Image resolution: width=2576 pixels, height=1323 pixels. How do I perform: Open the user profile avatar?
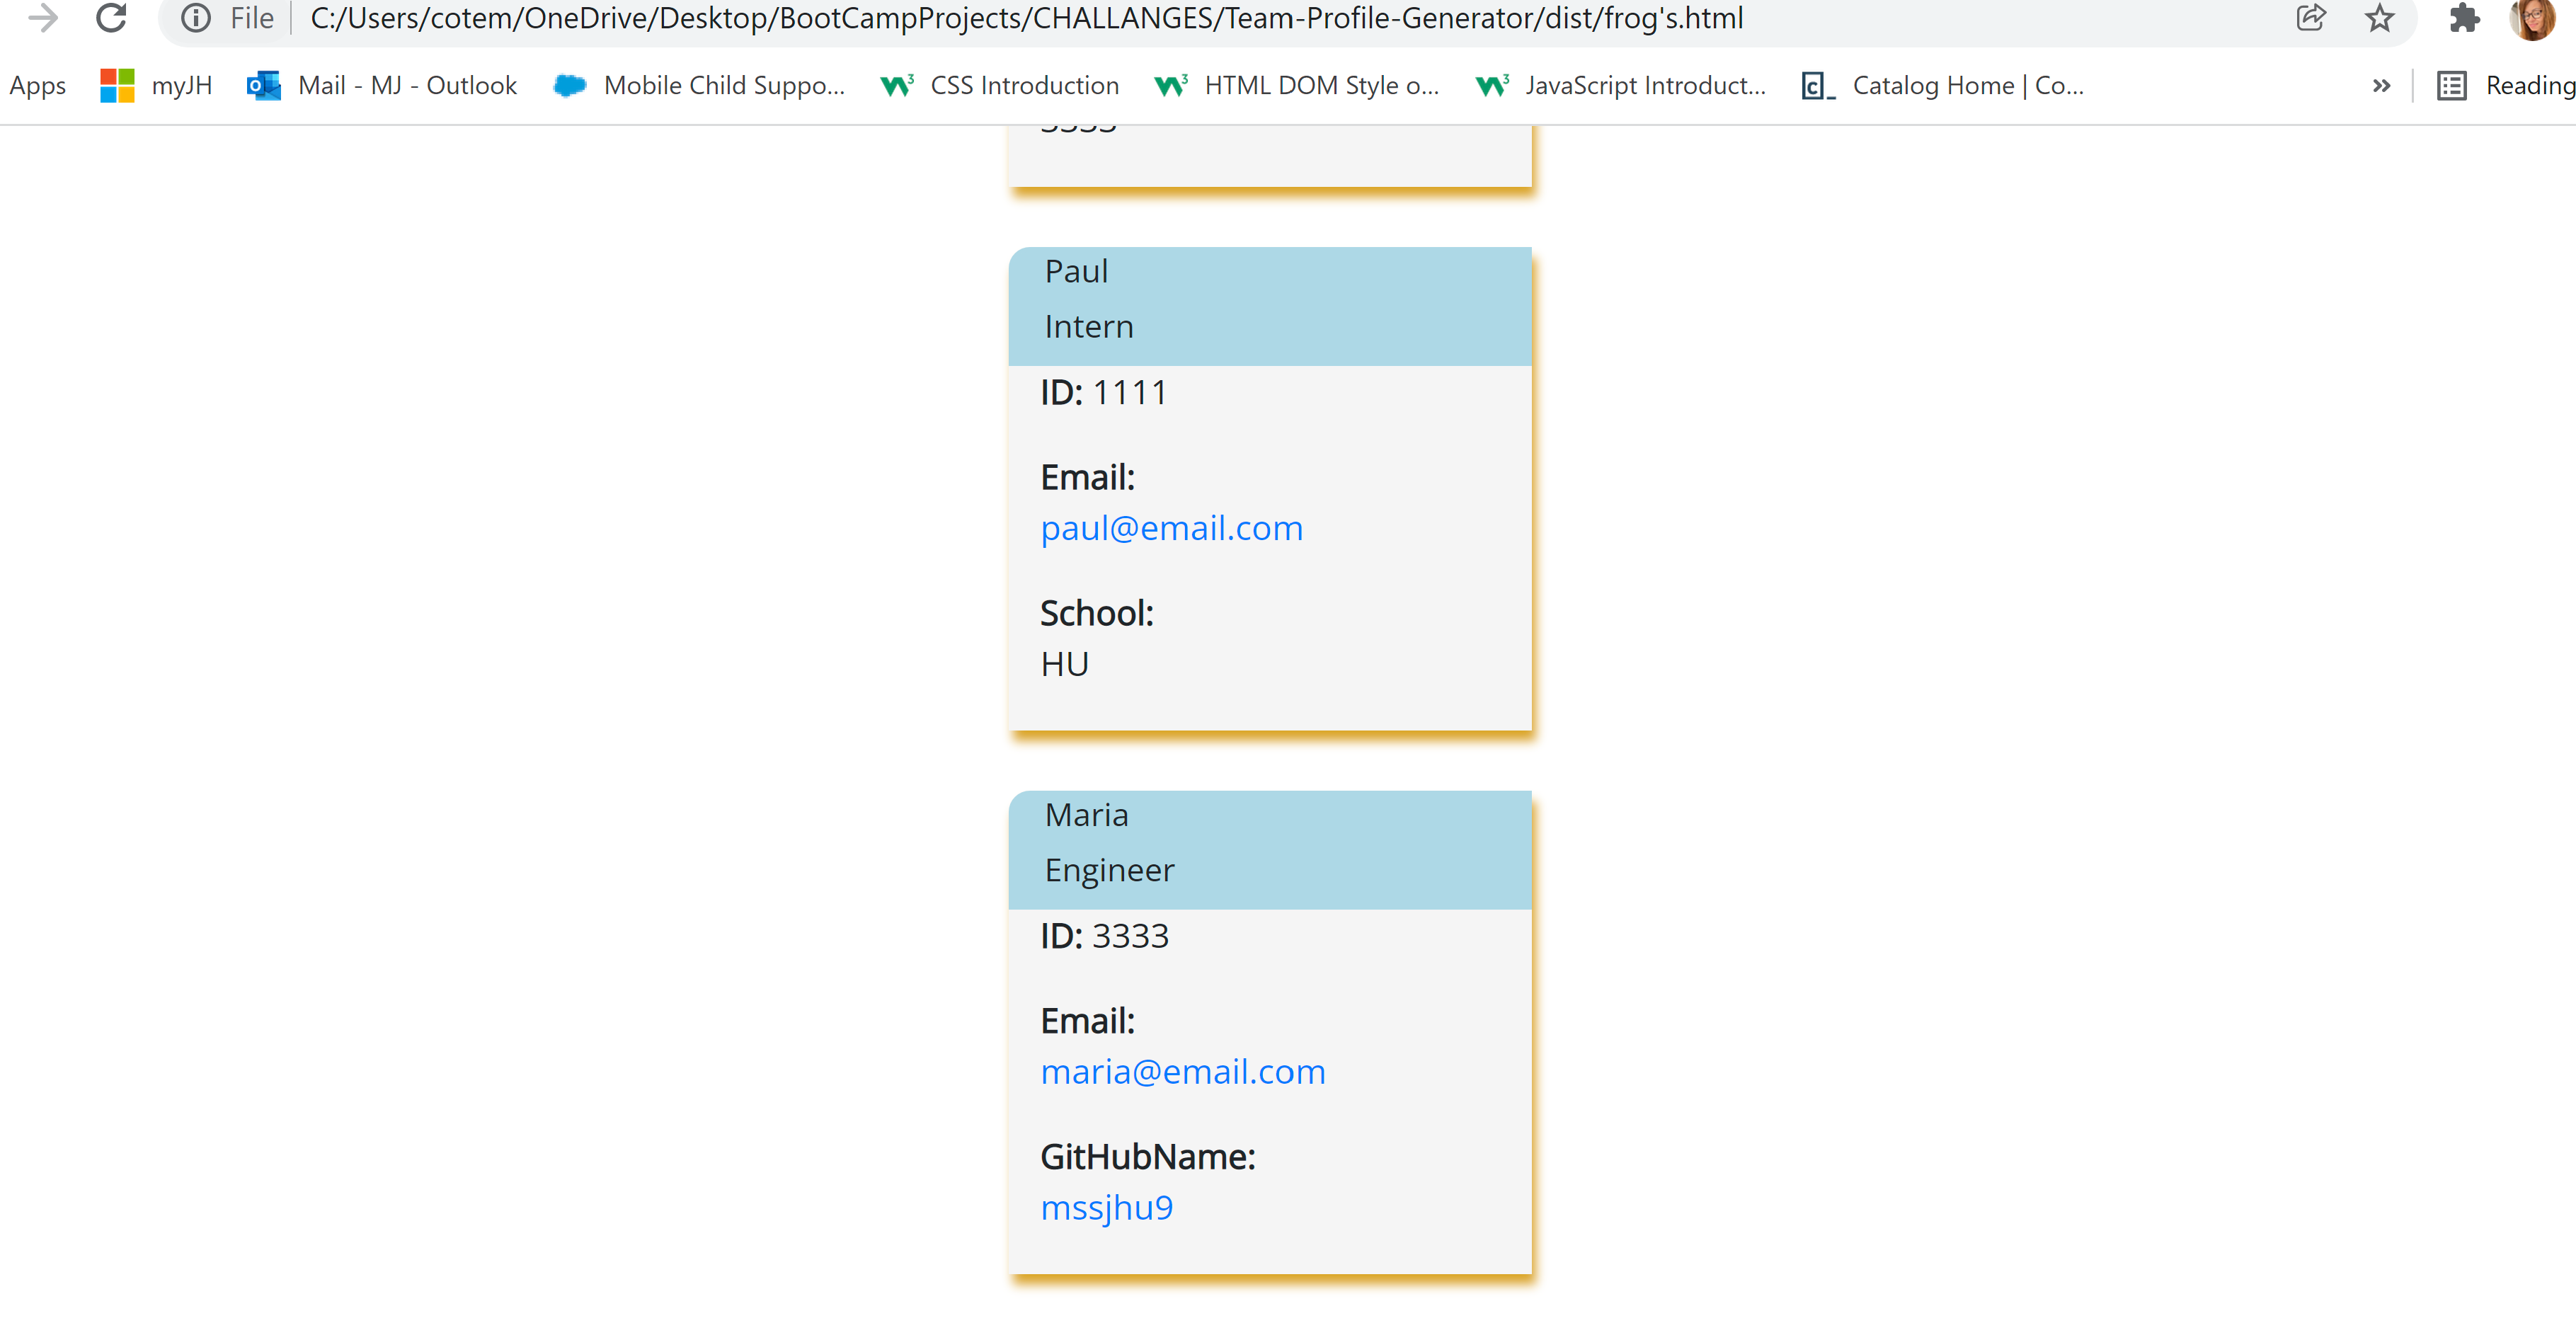click(2532, 18)
